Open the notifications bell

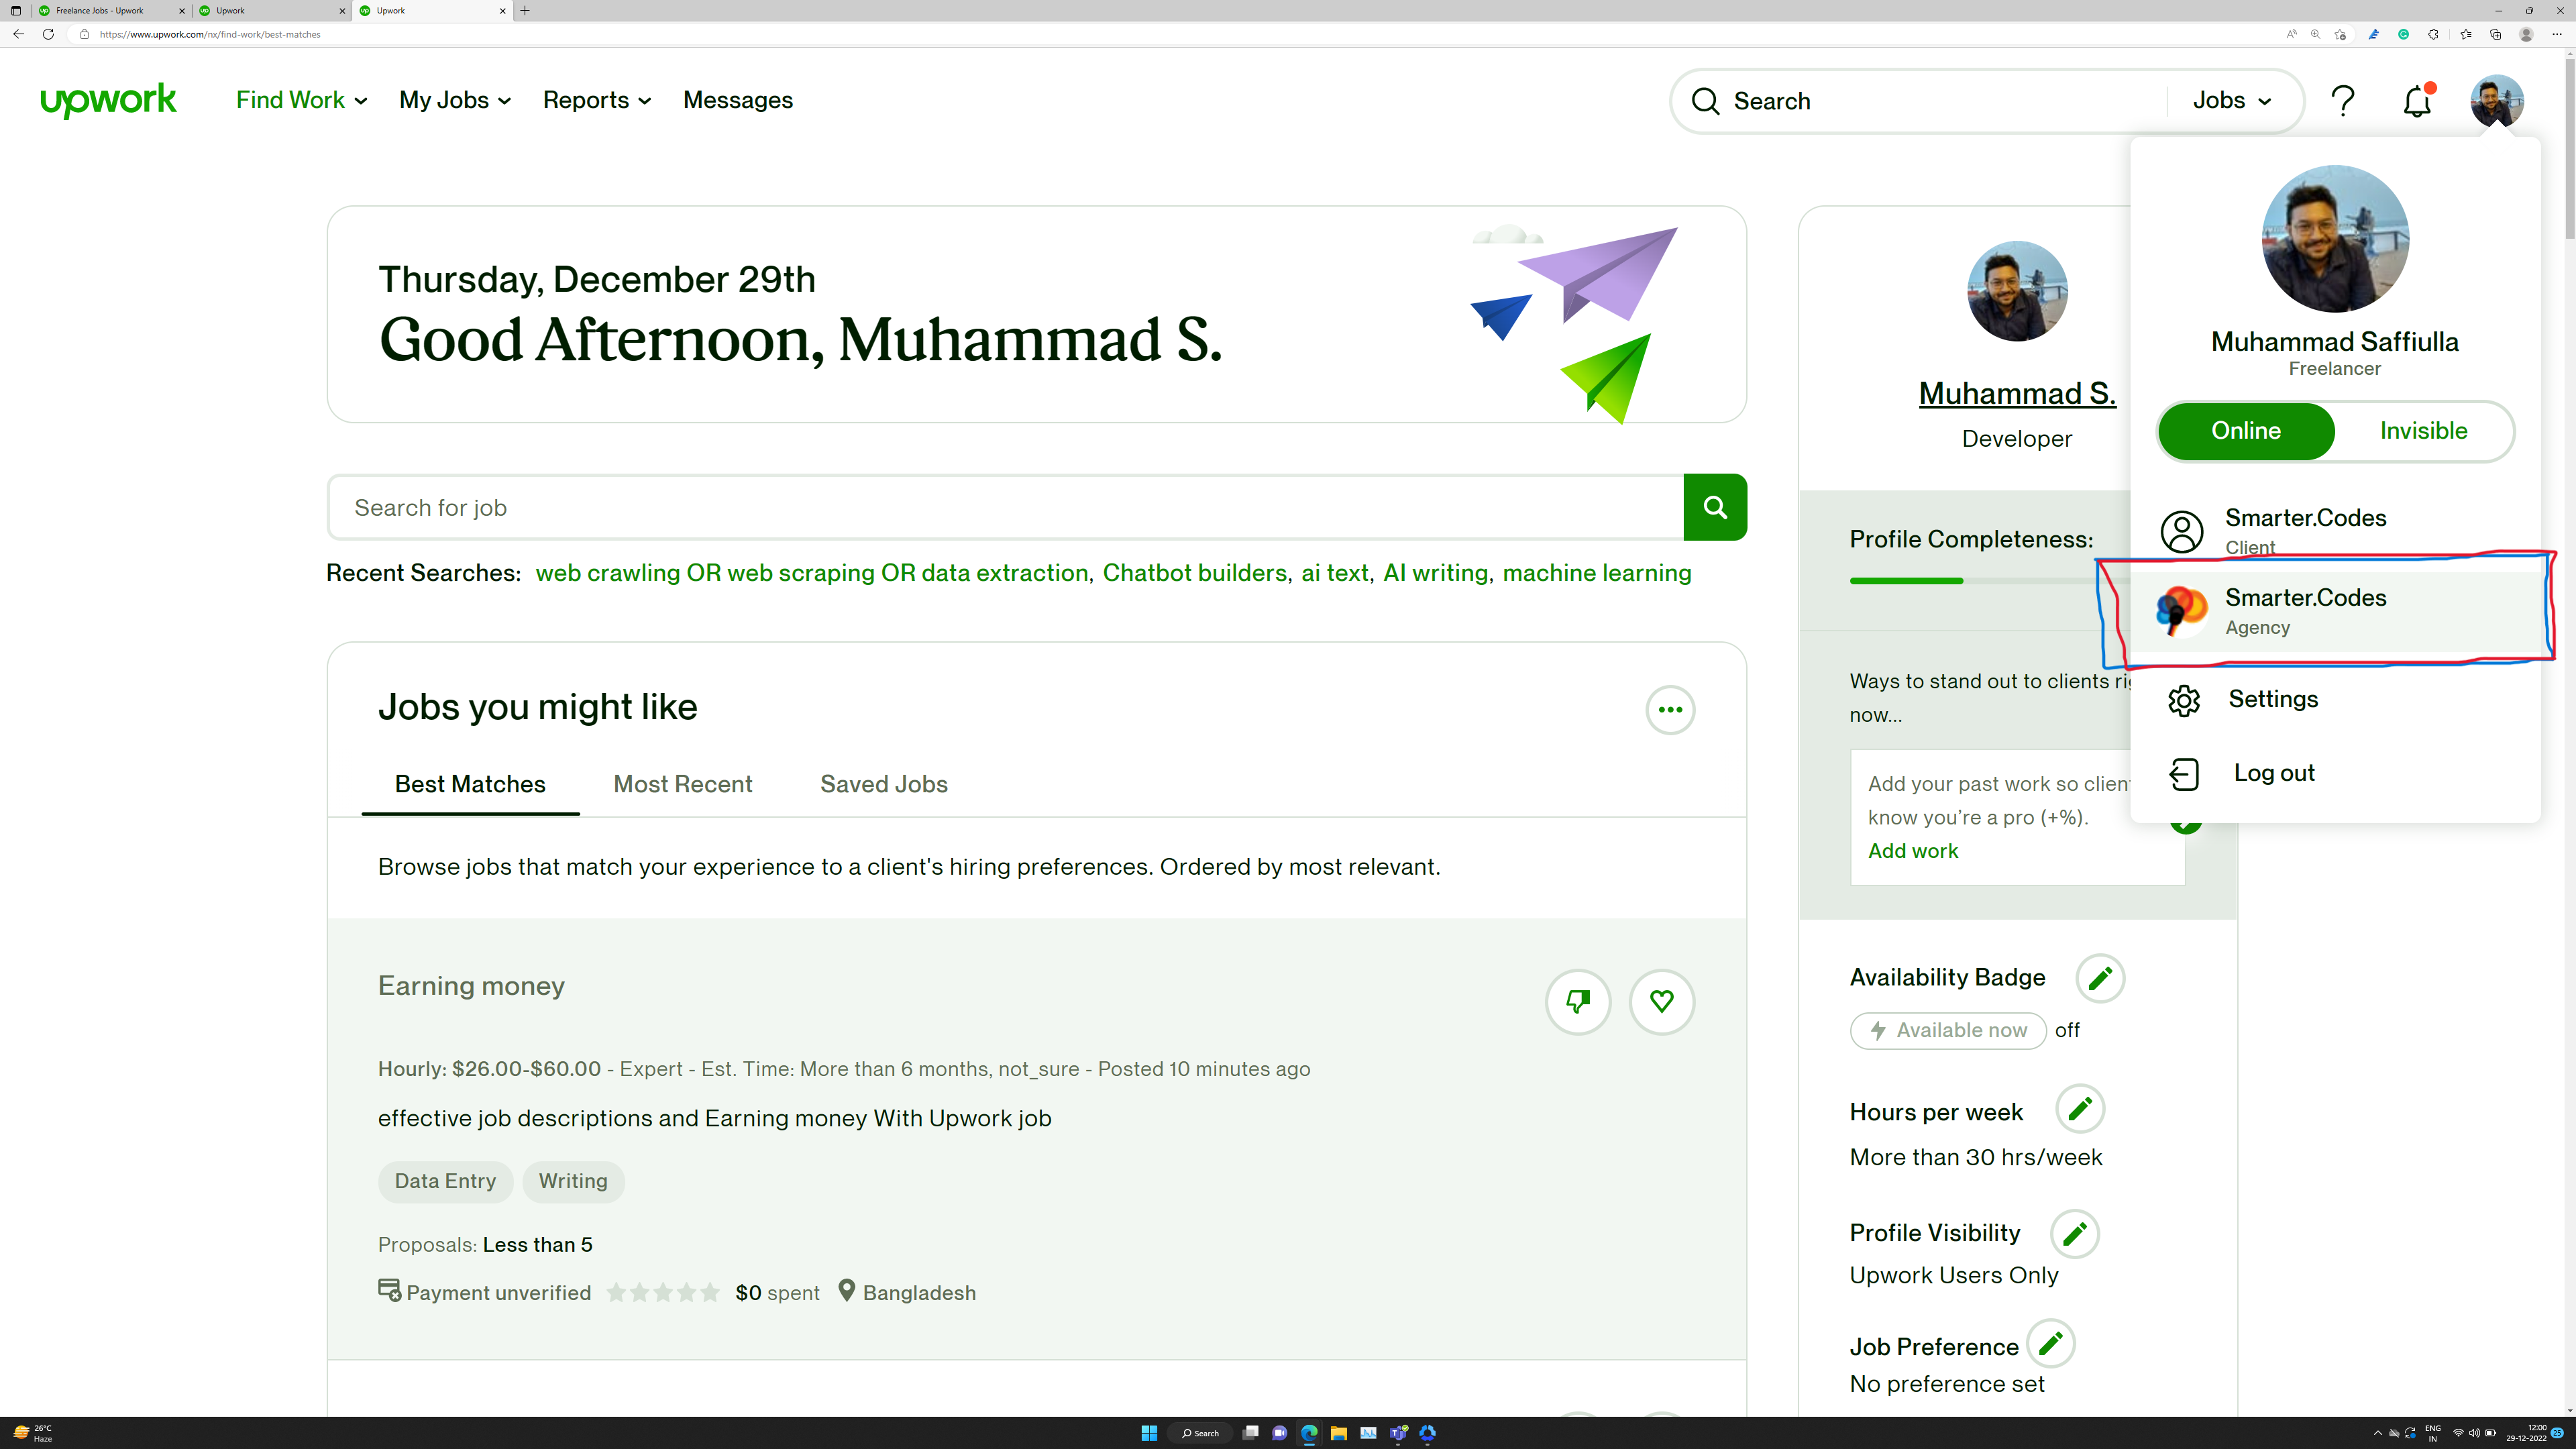pos(2417,101)
